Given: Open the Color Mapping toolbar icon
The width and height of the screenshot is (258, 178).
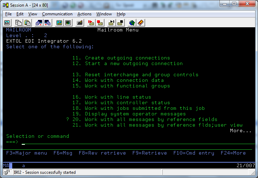Looking at the screenshot, I should click(68, 23).
